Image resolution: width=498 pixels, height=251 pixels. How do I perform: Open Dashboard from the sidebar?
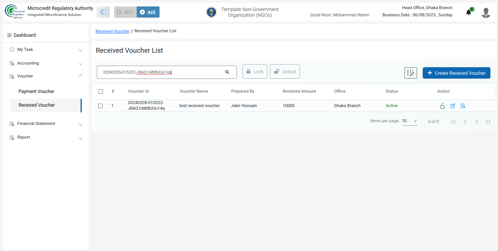pos(25,35)
